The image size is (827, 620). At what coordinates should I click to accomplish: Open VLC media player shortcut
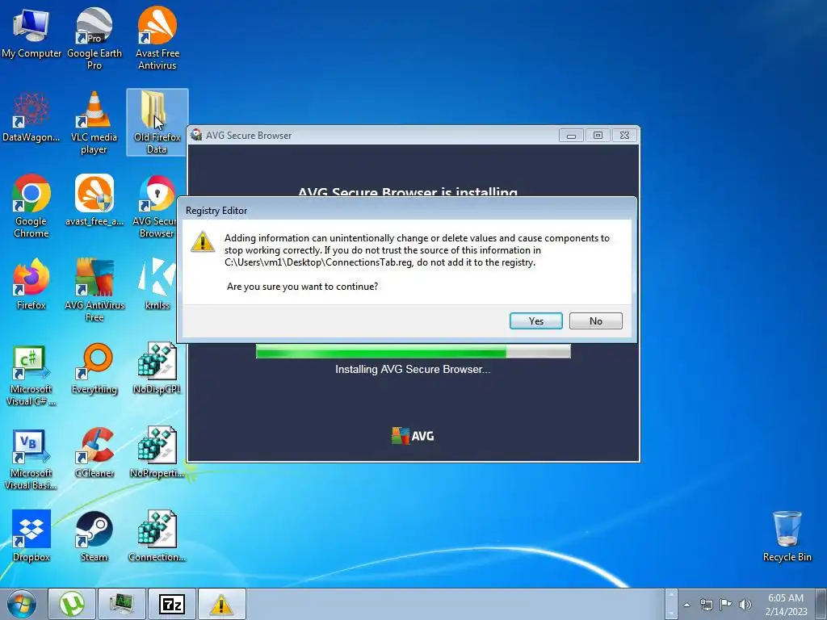pos(94,123)
